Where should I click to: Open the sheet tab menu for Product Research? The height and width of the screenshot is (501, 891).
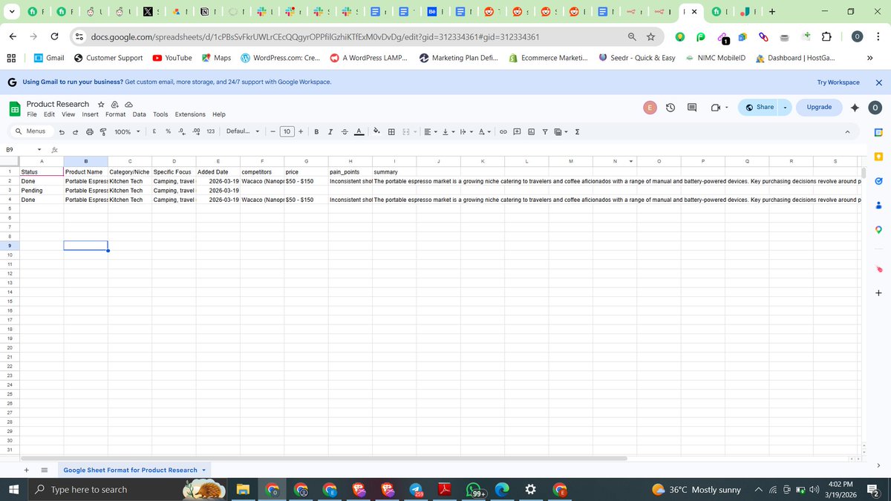(x=203, y=470)
